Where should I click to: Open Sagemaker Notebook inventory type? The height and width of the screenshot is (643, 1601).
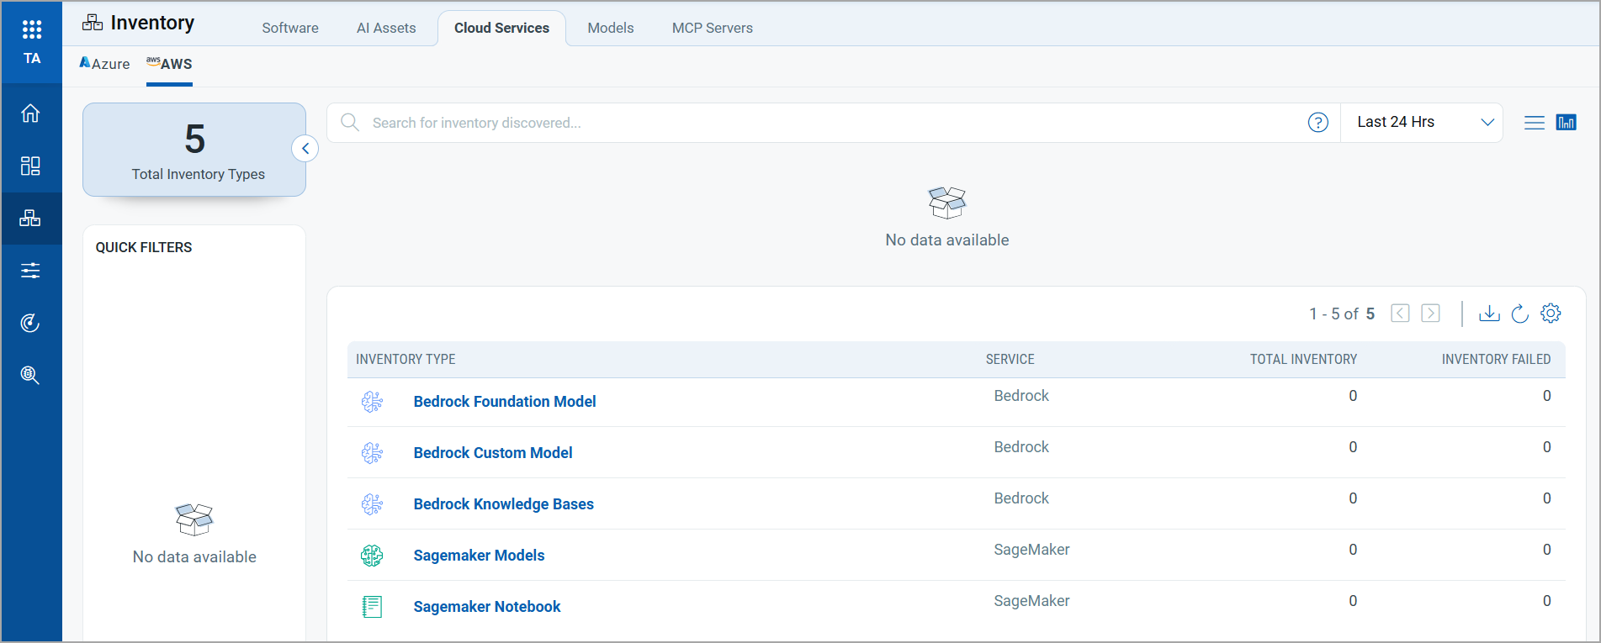click(x=486, y=607)
